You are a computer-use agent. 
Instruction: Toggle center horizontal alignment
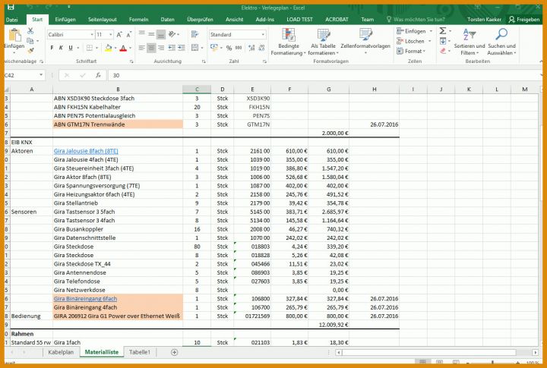tap(151, 48)
